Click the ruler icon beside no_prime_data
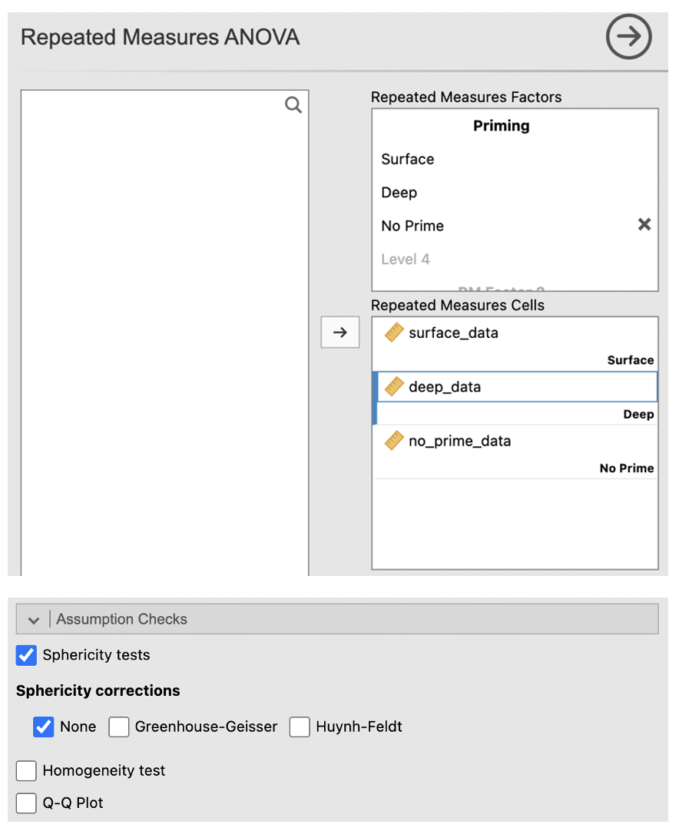 394,441
